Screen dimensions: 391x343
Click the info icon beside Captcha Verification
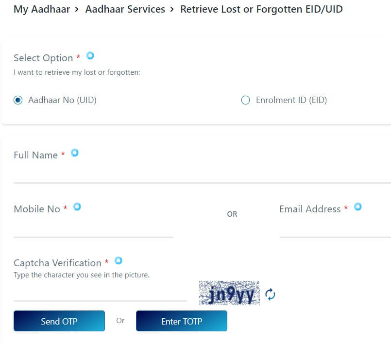(x=118, y=261)
